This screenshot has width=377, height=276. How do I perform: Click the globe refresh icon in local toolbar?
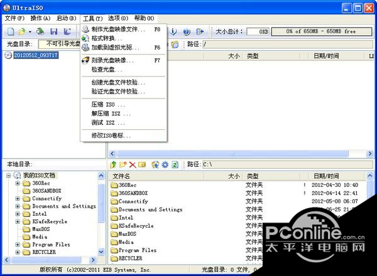155,164
